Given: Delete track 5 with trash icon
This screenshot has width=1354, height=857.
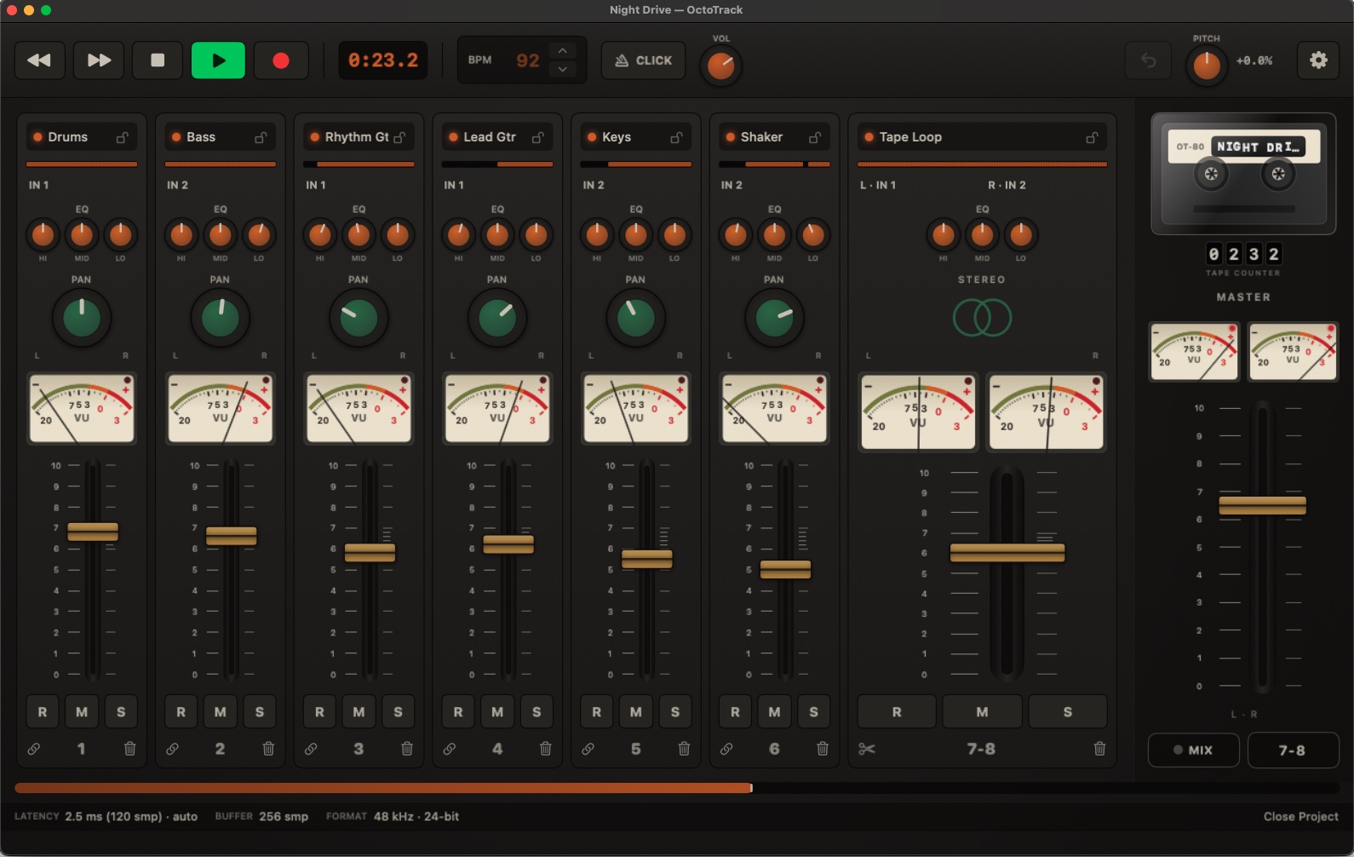Looking at the screenshot, I should tap(684, 749).
